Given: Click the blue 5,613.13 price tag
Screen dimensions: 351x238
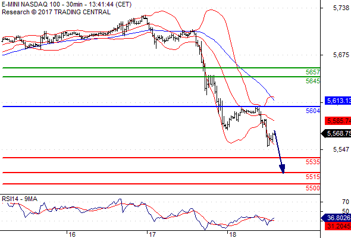Looking at the screenshot, I should pyautogui.click(x=338, y=101).
